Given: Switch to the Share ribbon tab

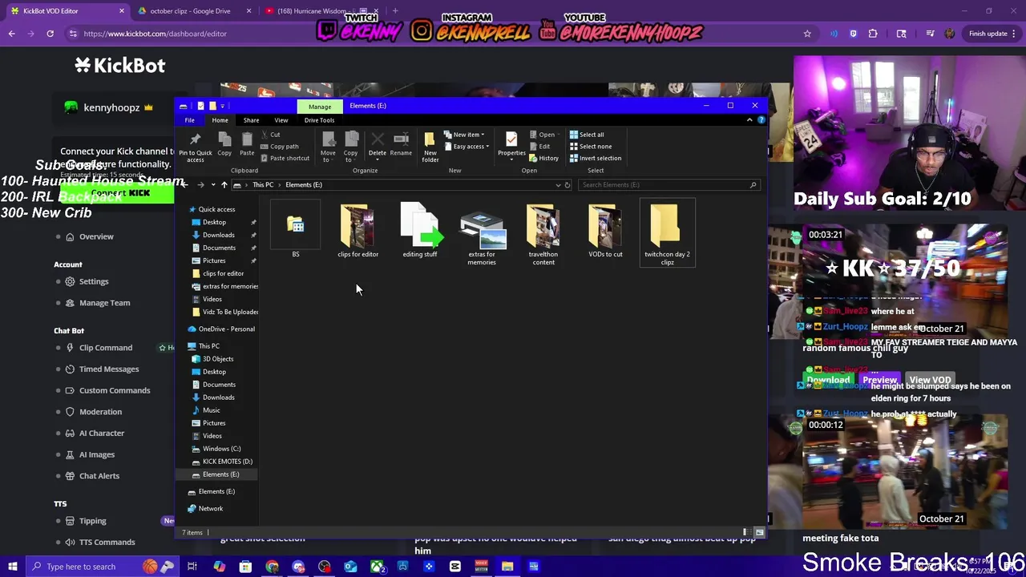Looking at the screenshot, I should (251, 120).
